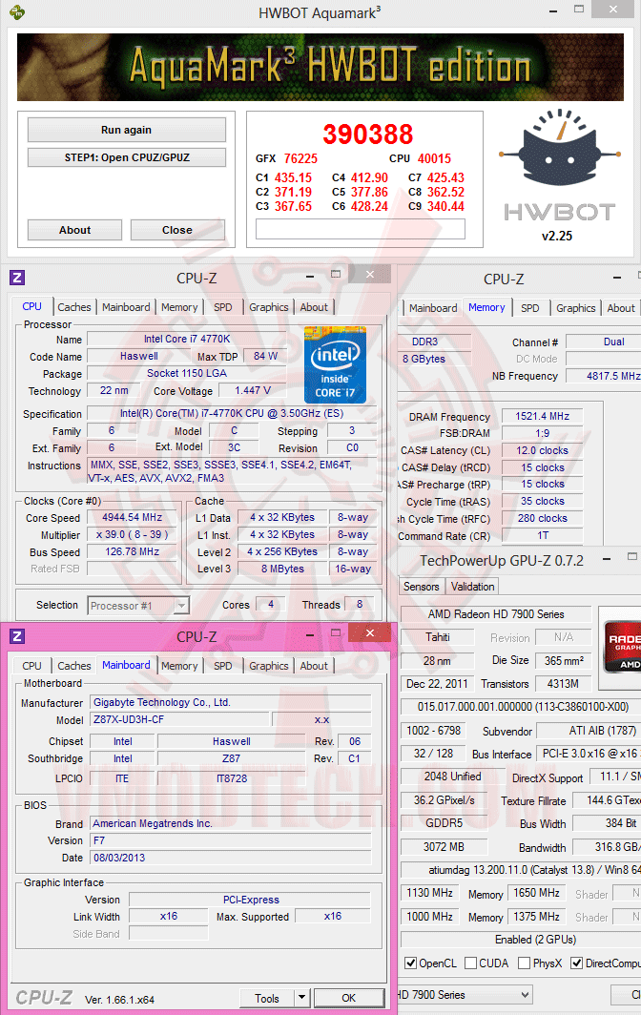Select CPU tab in top CPU-Z window
The image size is (641, 1015).
31,306
